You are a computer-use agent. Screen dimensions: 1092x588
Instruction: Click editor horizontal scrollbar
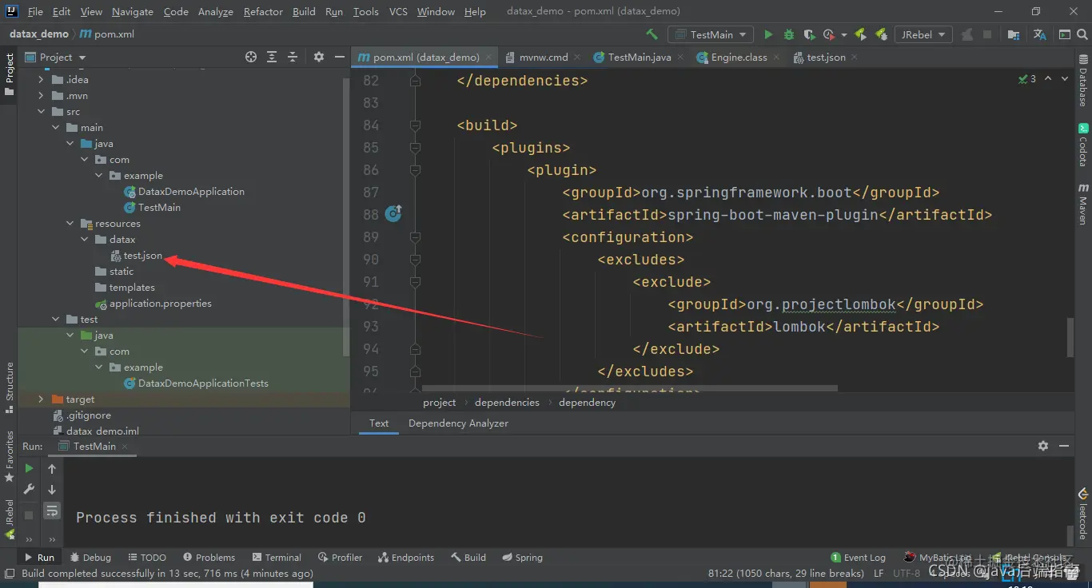coord(629,389)
